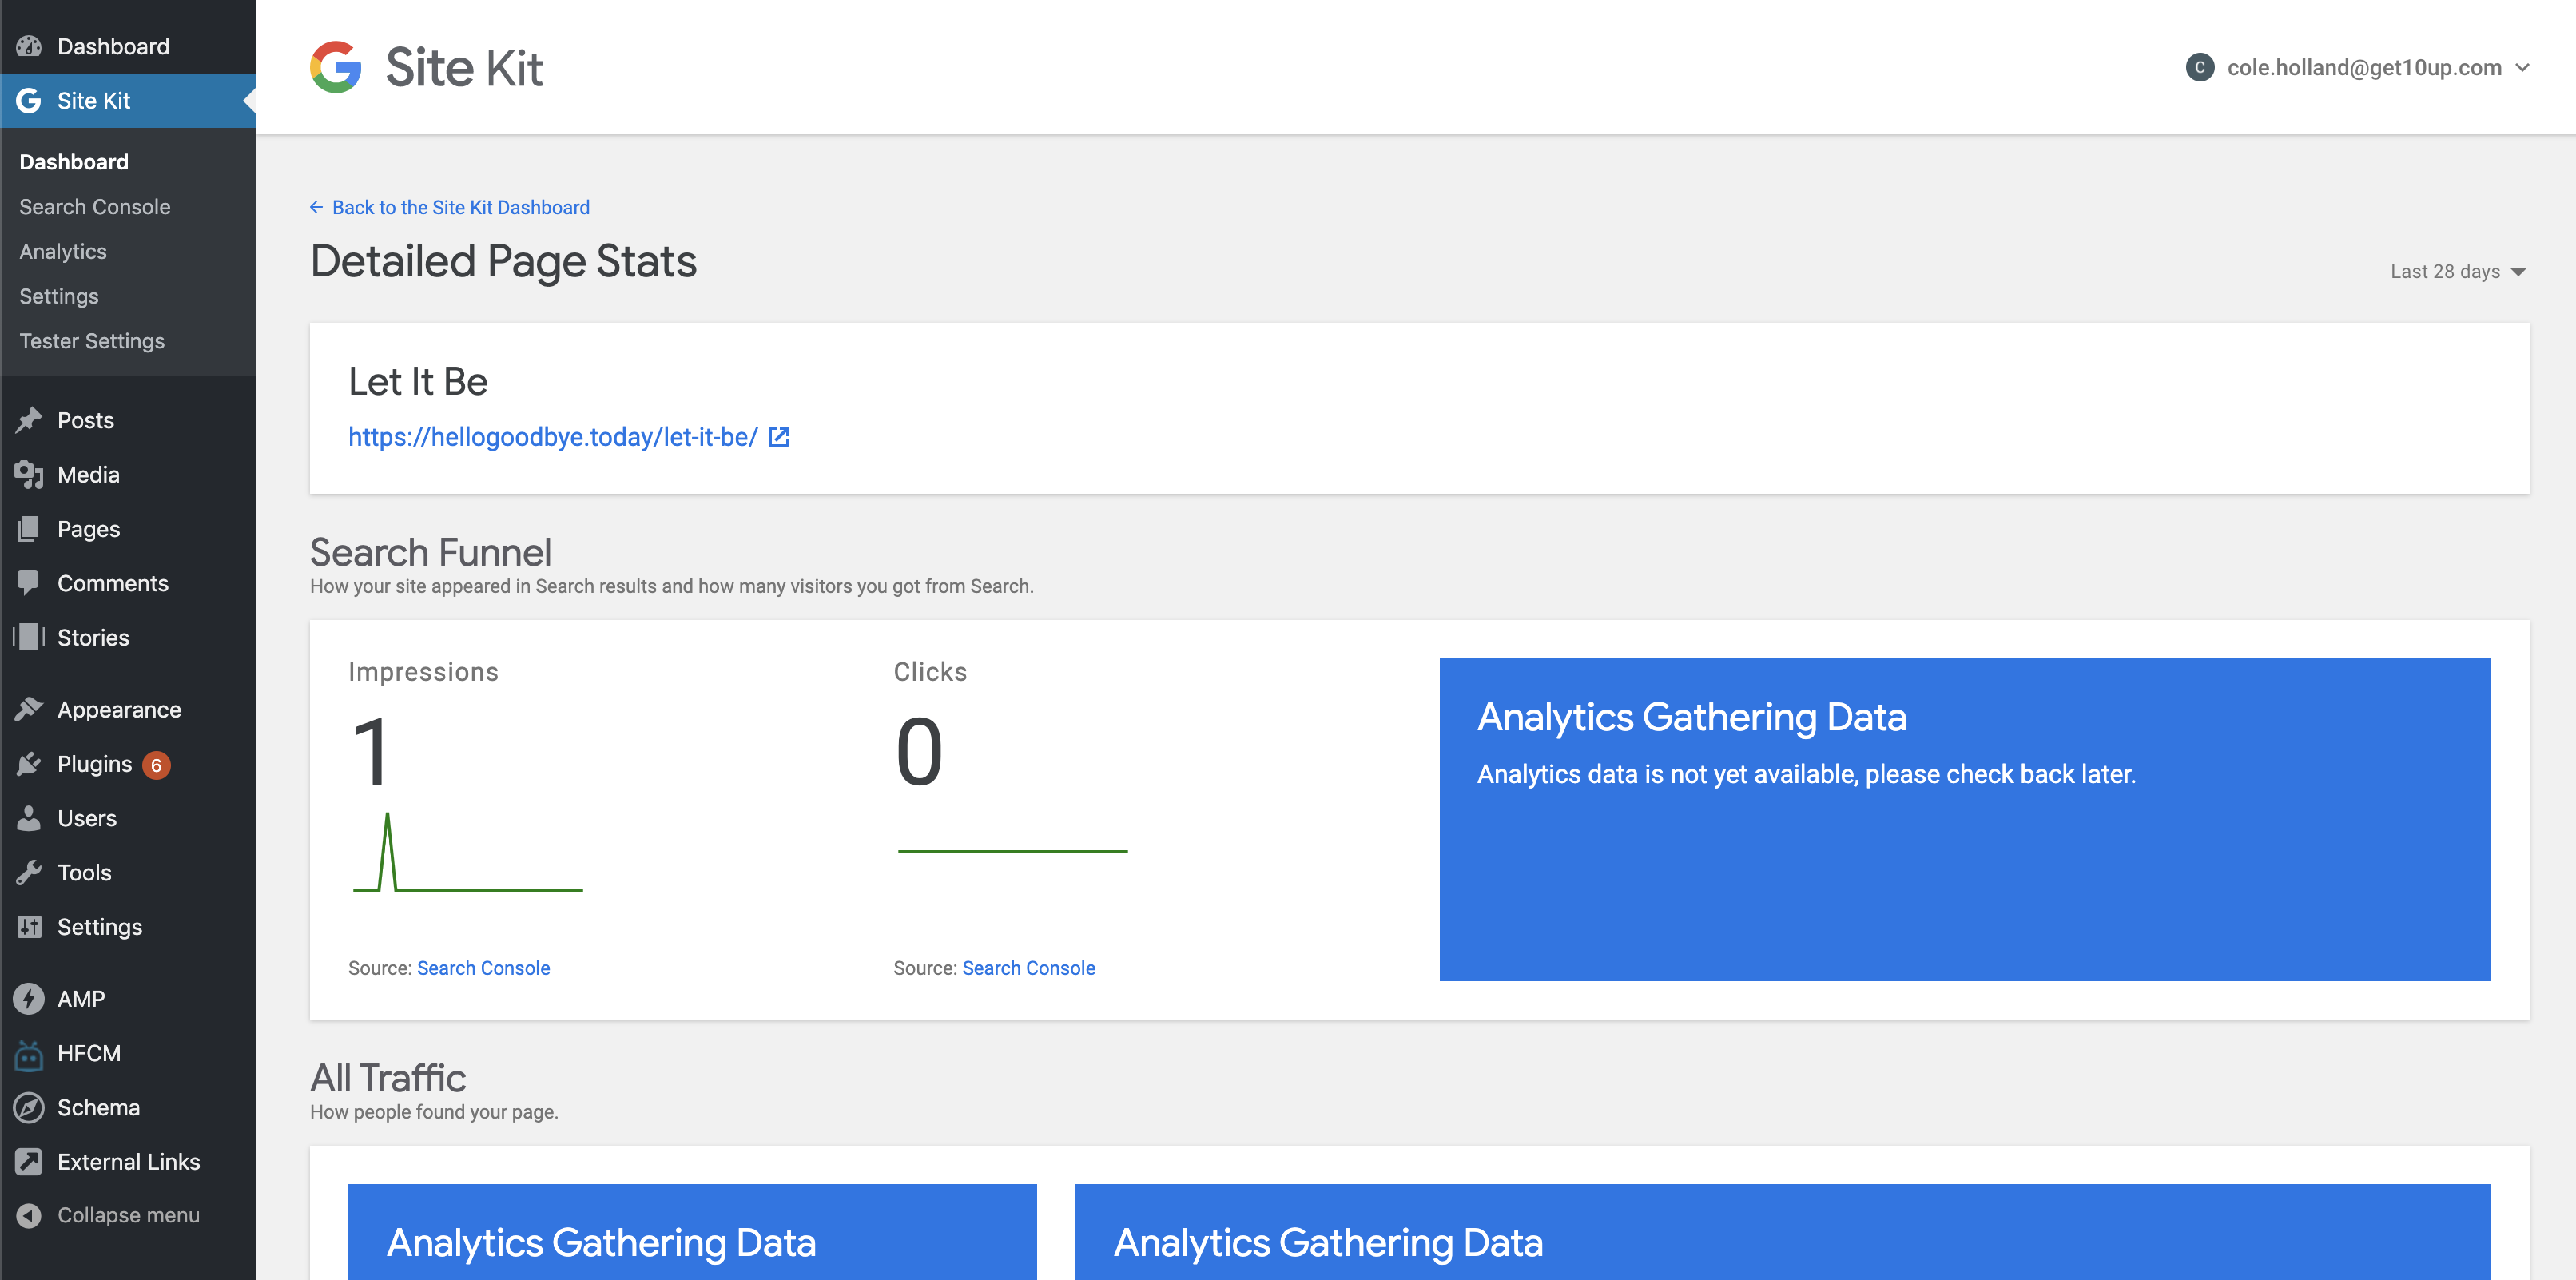Click the External Links arrow icon
Image resolution: width=2576 pixels, height=1280 pixels.
pos(29,1162)
